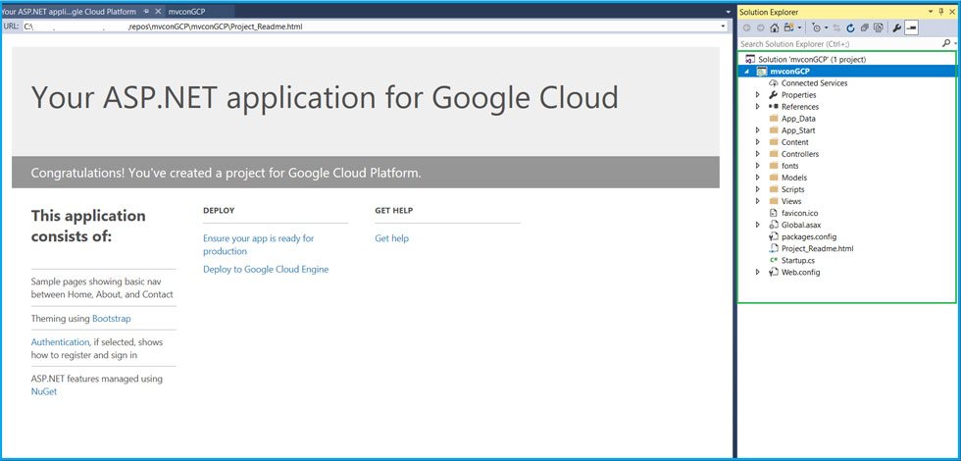This screenshot has height=461, width=961.
Task: Click the Pending Changes Filter clock icon
Action: pyautogui.click(x=816, y=28)
